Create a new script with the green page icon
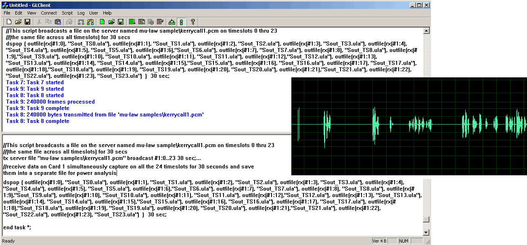Viewport: 527px width, 245px height. (102, 21)
